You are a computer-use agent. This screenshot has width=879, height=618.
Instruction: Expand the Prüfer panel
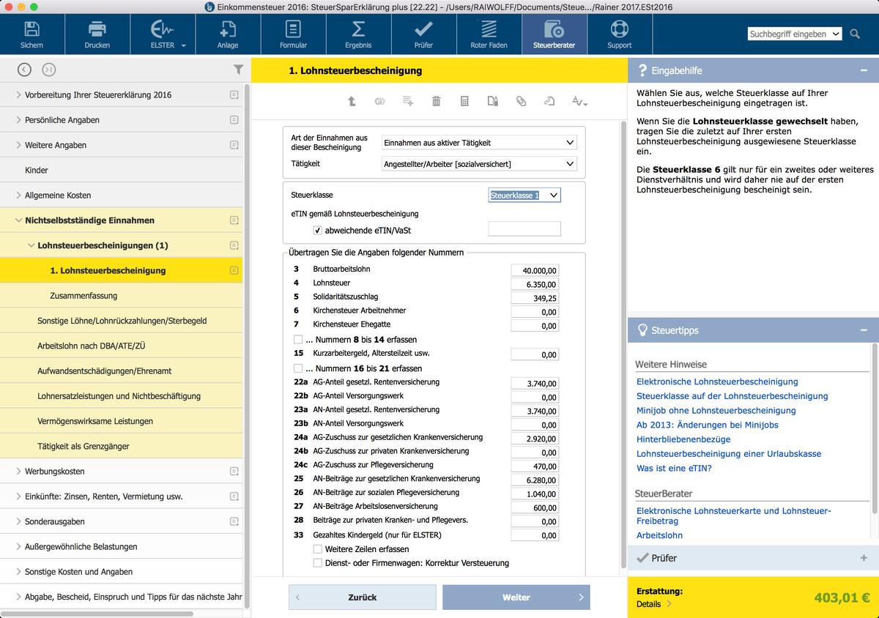pos(864,558)
